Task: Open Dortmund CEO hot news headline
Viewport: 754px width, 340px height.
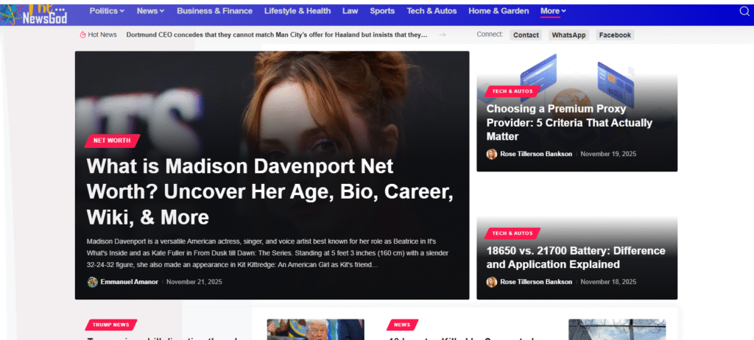Action: [x=277, y=35]
